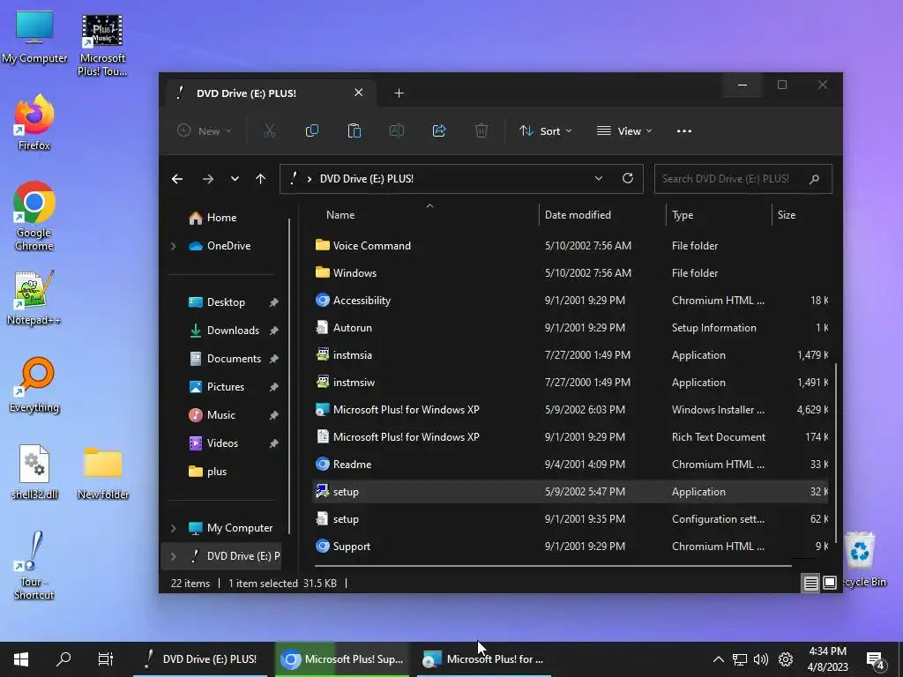This screenshot has width=903, height=677.
Task: Open the See more ellipsis menu
Action: click(684, 131)
